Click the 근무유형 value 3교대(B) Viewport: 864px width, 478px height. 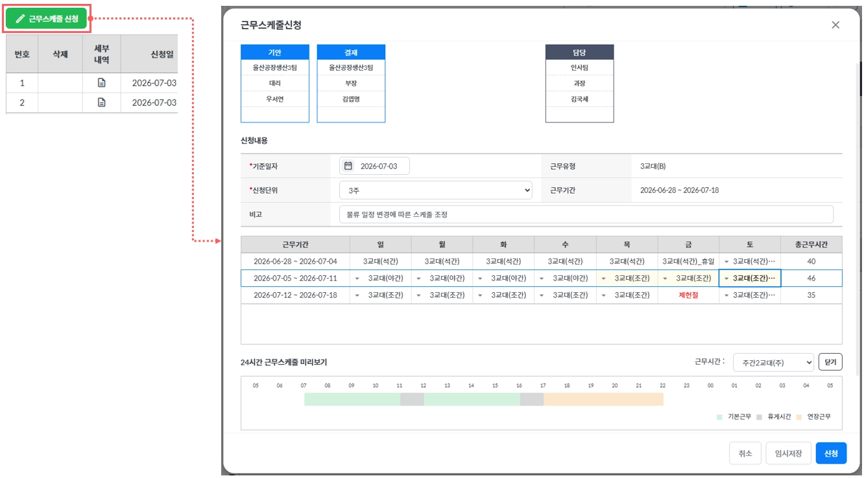(653, 166)
